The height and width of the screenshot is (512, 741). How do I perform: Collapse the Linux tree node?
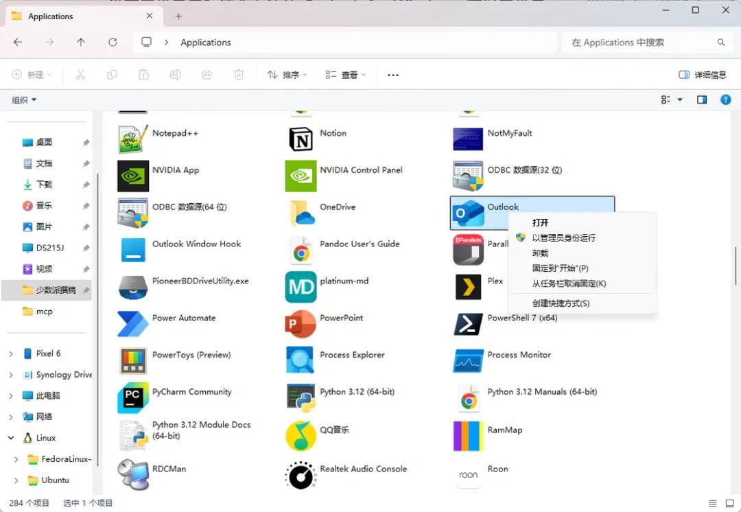point(11,438)
